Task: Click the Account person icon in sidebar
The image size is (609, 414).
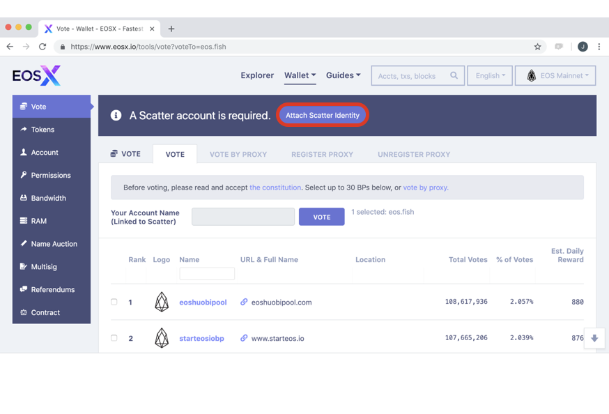Action: coord(24,152)
